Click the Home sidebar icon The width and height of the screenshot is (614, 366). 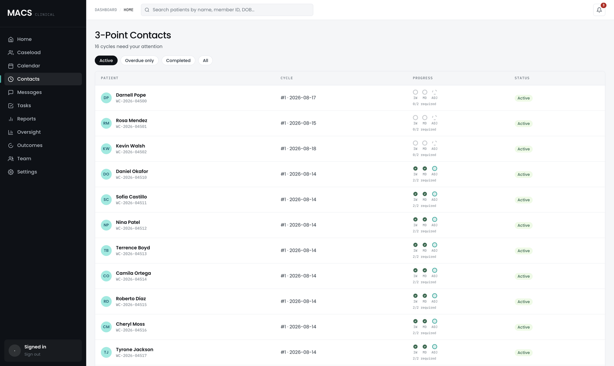(11, 39)
